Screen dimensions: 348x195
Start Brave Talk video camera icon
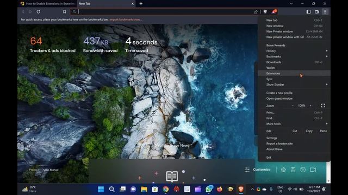pos(313,170)
